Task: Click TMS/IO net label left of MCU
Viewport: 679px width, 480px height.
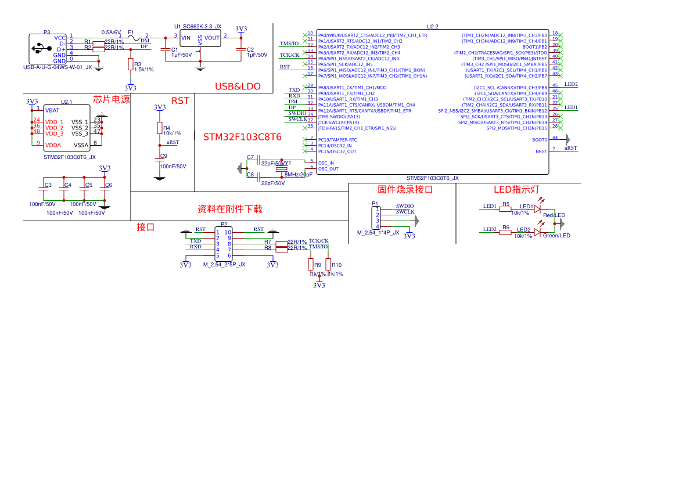Action: (x=289, y=44)
